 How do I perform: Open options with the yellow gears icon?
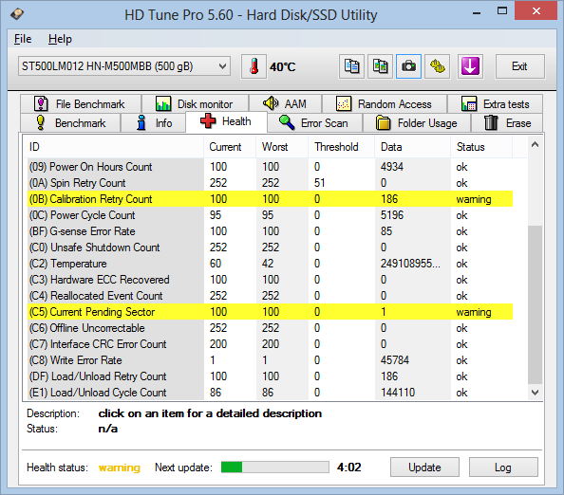[x=438, y=66]
